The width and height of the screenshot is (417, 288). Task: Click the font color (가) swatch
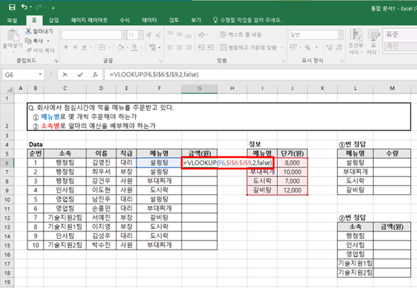pos(134,48)
